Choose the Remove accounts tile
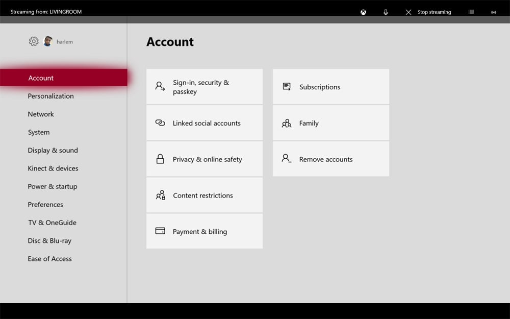The height and width of the screenshot is (319, 510). pos(330,159)
